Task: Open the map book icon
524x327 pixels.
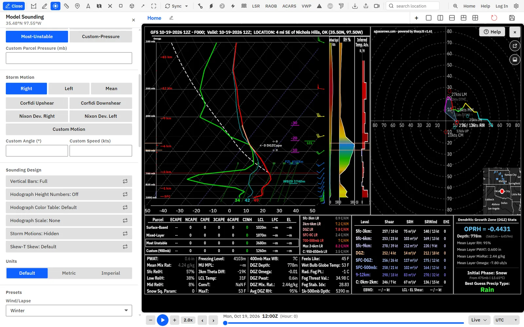Action: [99, 6]
